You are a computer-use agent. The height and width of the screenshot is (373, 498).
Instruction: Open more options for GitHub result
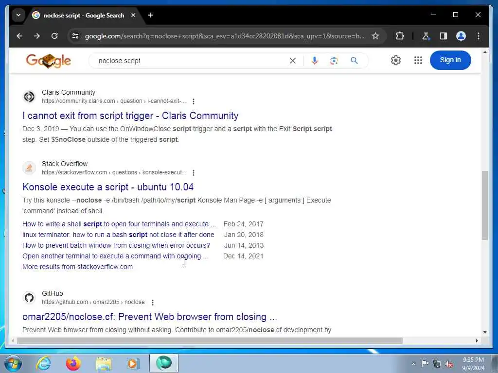(152, 302)
